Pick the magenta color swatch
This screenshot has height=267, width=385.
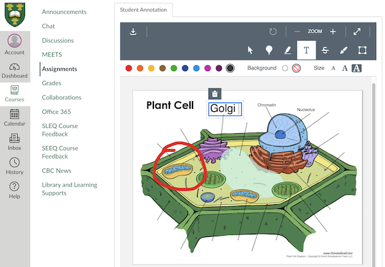pos(208,68)
